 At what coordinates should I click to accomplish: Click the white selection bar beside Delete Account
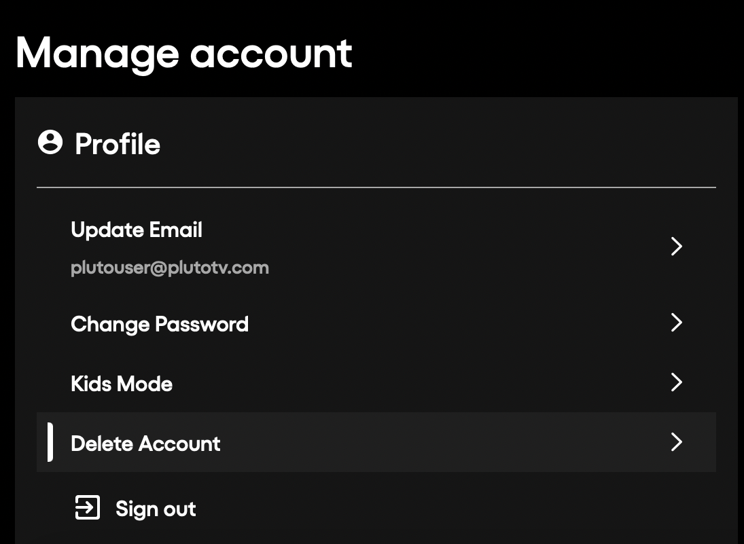coord(50,442)
